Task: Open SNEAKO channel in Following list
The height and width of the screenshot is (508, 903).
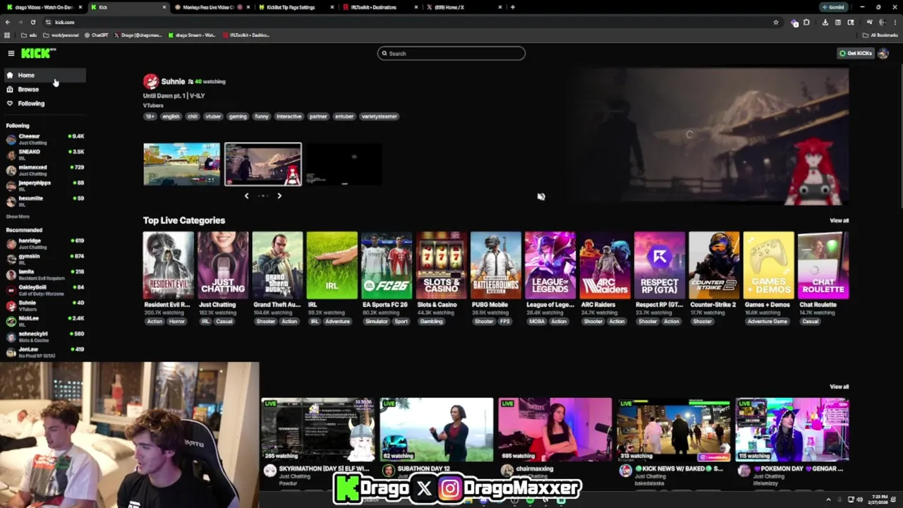Action: [44, 155]
